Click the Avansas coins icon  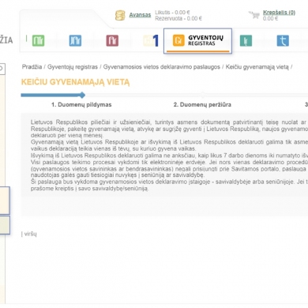[120, 15]
